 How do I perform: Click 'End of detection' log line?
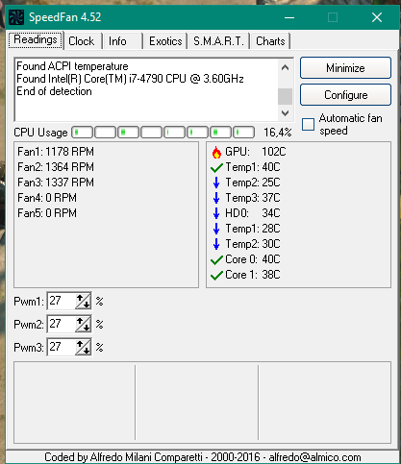54,91
